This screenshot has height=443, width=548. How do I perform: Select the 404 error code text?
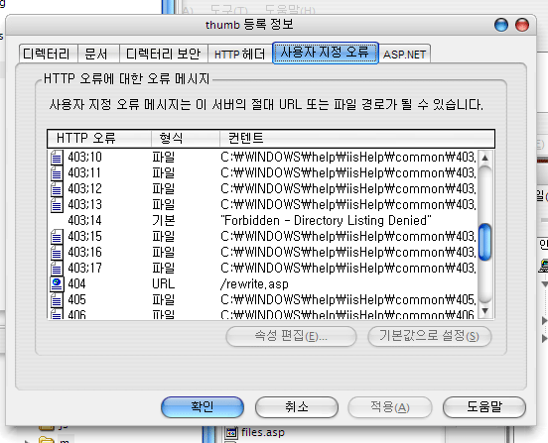76,284
